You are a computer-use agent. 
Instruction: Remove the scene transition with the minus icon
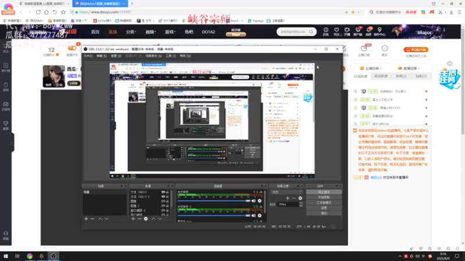294,198
